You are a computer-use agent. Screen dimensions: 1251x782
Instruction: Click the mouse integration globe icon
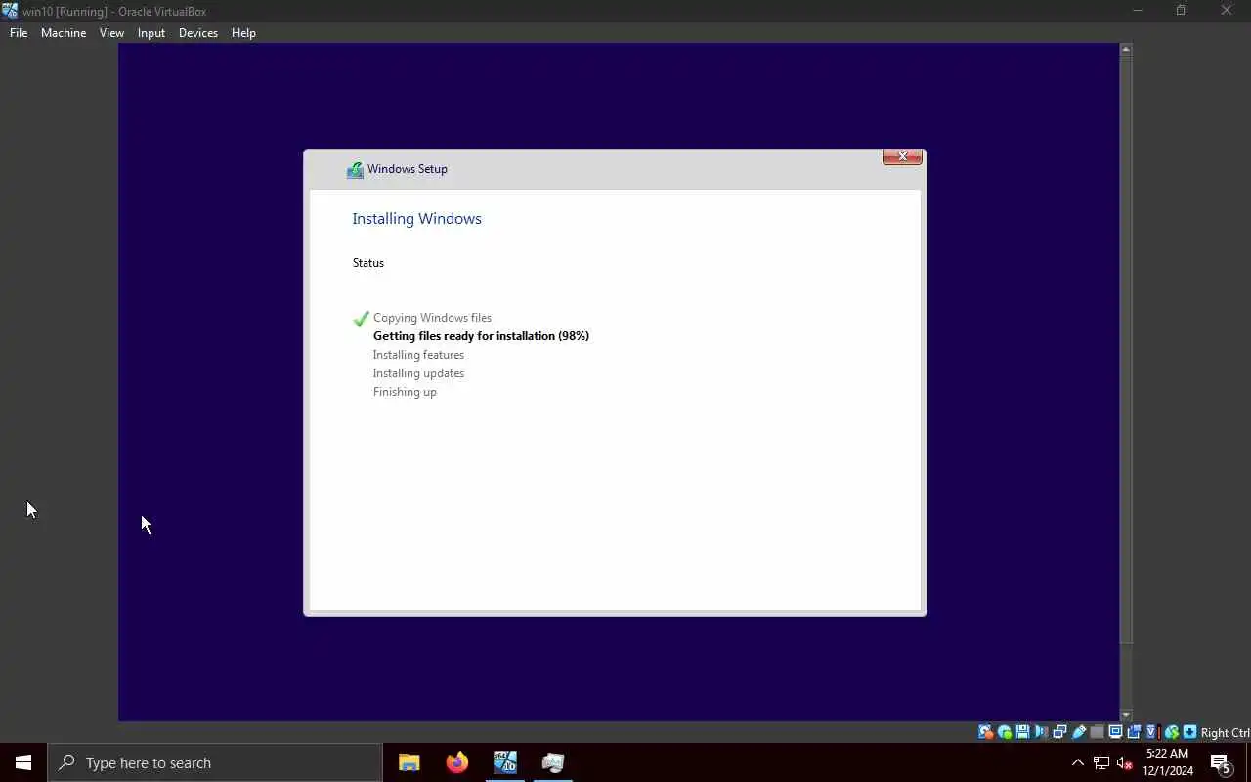coord(1171,732)
